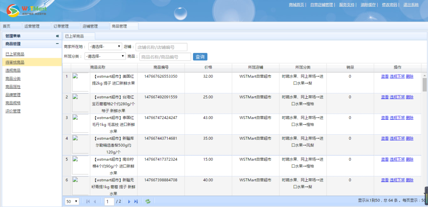Click the page number input field
Screen dimensions: 428x207
point(109,201)
